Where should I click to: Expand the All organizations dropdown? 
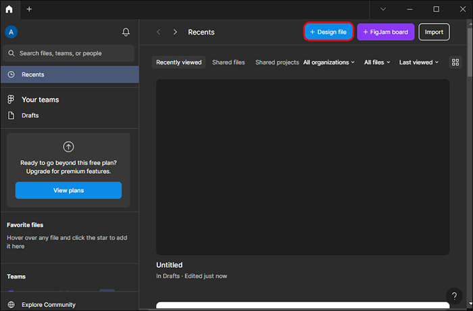click(x=329, y=62)
